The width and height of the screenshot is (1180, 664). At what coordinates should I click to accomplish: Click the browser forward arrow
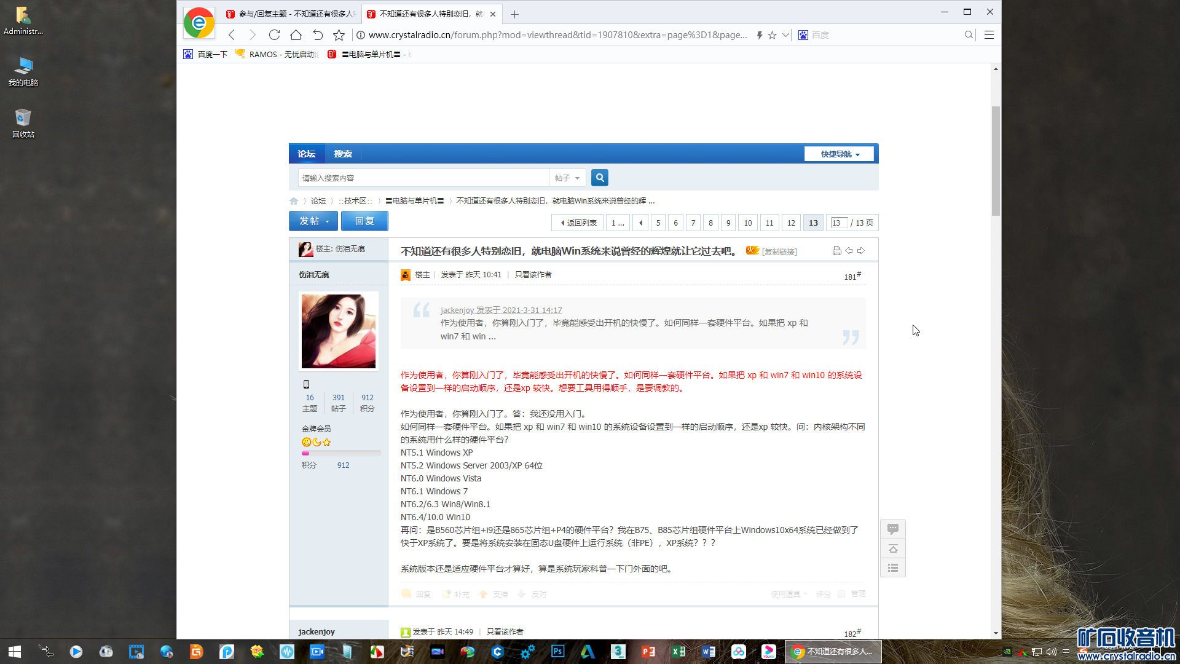[x=252, y=35]
